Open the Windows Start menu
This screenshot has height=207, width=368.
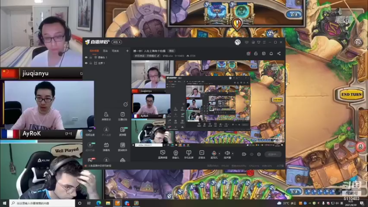click(5, 203)
